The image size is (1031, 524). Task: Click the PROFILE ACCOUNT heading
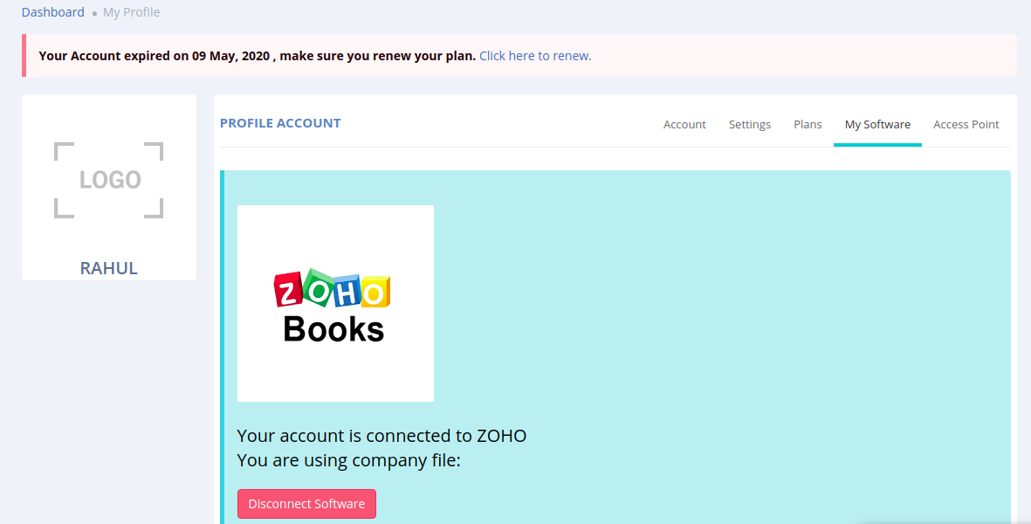pyautogui.click(x=280, y=123)
